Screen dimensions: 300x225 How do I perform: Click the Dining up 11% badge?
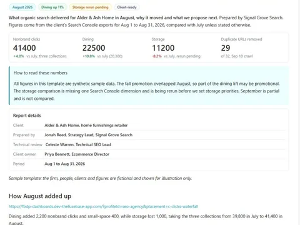52,7
